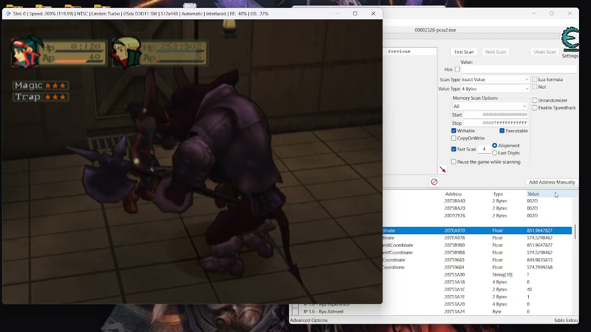591x332 pixels.
Task: Click the 00002328-pcsx2.exe process title
Action: 435,30
